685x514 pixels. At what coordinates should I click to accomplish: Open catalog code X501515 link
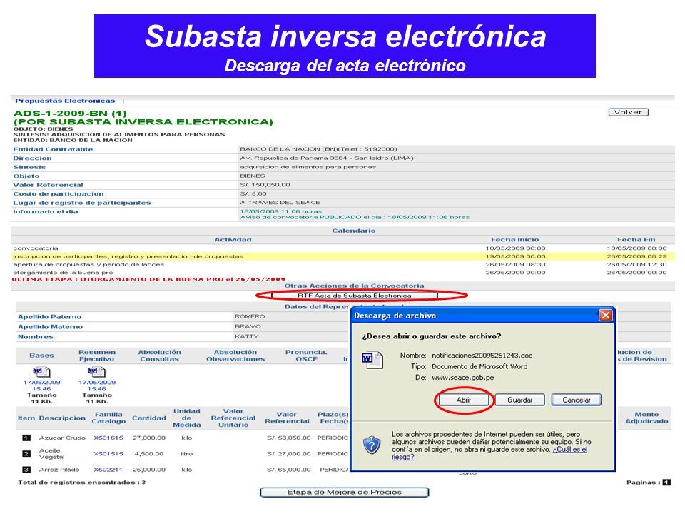108,454
